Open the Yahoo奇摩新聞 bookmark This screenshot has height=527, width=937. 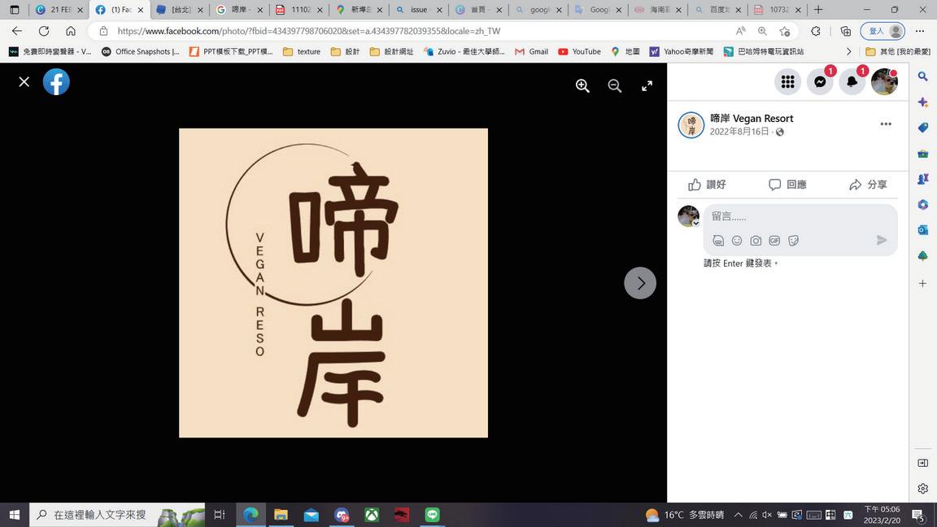coord(682,51)
